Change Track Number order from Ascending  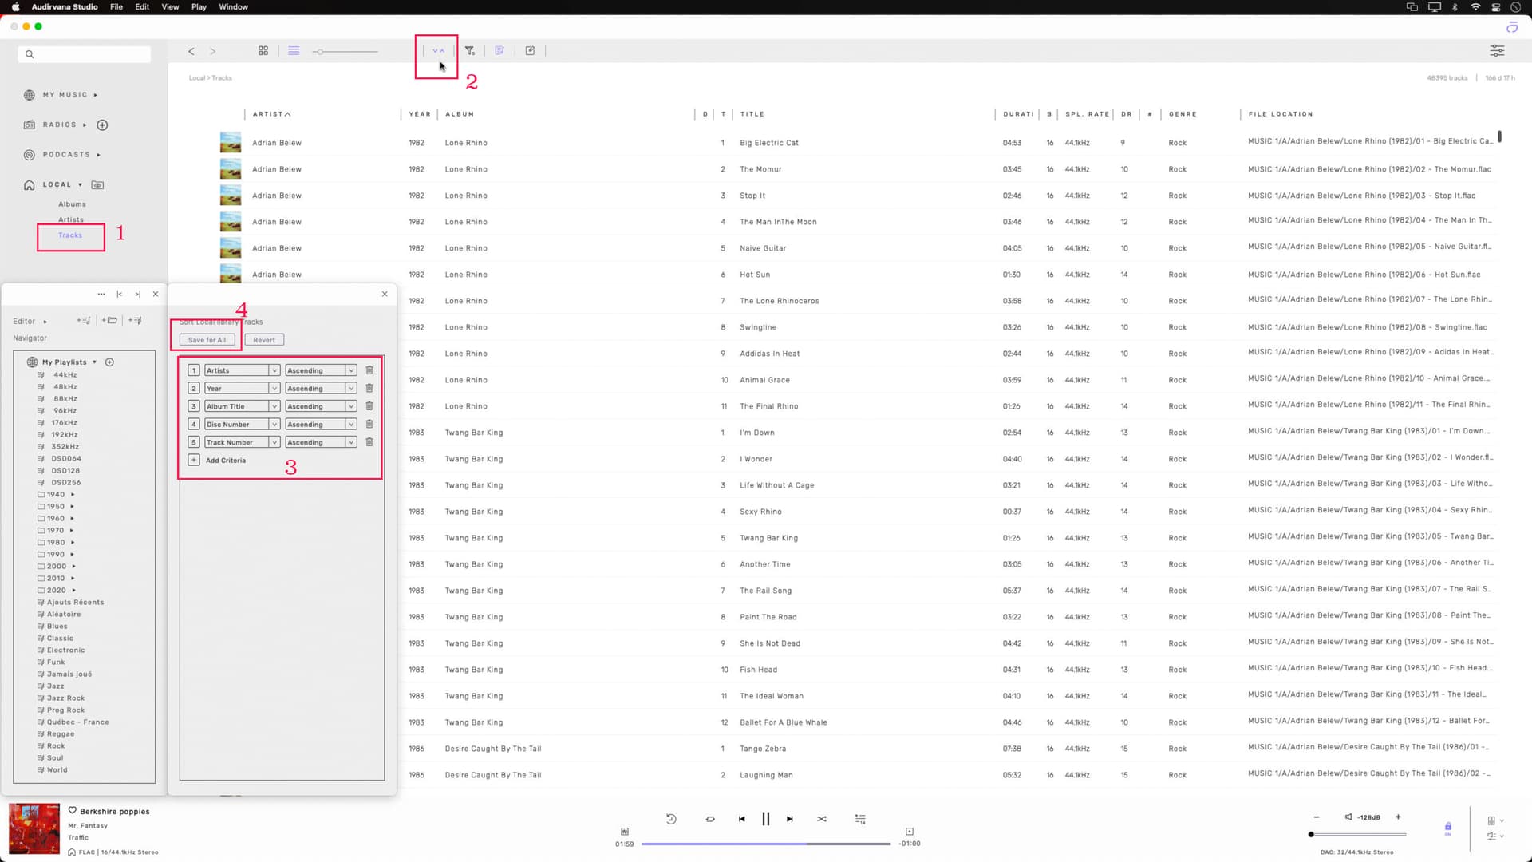(x=321, y=442)
